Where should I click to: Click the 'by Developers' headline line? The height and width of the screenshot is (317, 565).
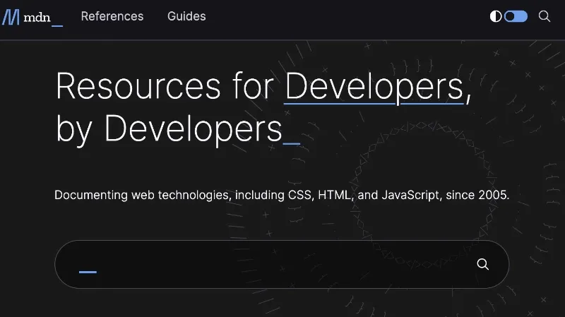coord(168,128)
